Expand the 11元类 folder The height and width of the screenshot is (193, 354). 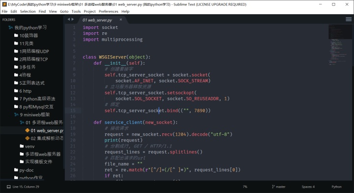24,44
